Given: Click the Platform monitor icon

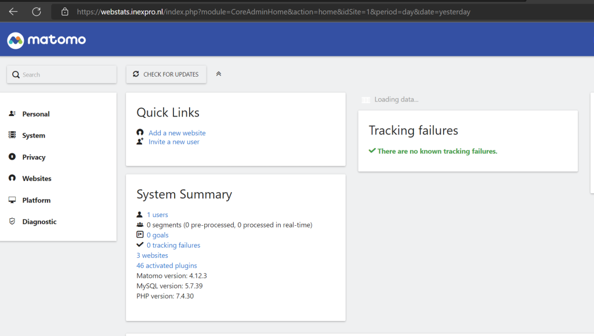Looking at the screenshot, I should coord(12,200).
